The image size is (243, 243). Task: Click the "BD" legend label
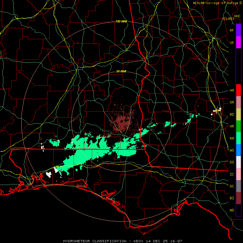[x=232, y=114]
